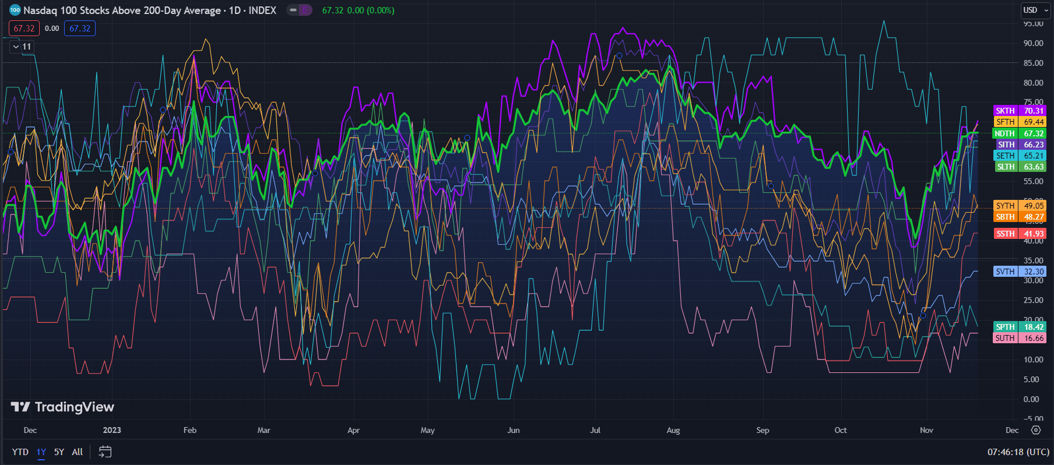This screenshot has width=1054, height=465.
Task: Select the SUTH 16.66 price label
Action: point(1020,338)
